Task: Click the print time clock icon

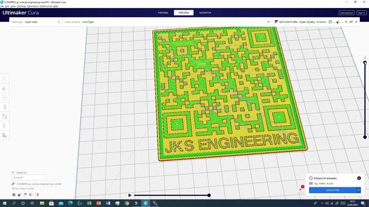Action: pos(311,178)
